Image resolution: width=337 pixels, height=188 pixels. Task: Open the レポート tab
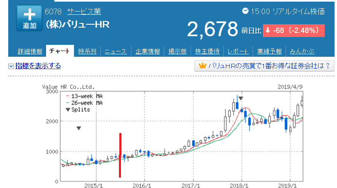tap(238, 51)
